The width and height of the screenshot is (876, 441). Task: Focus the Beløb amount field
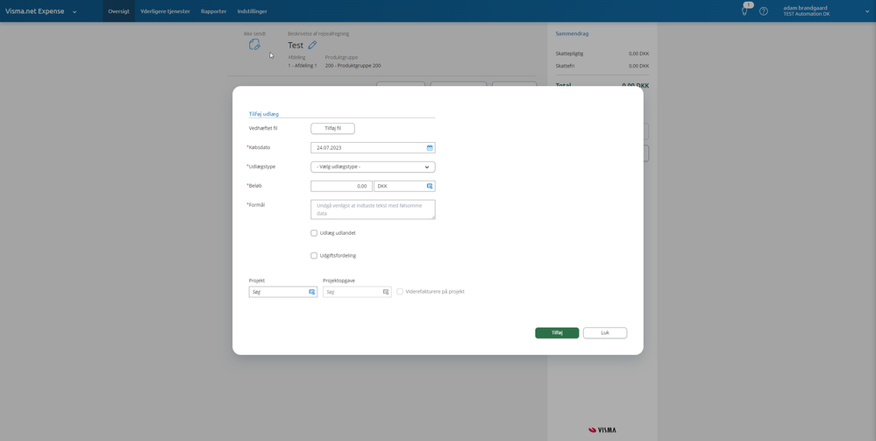tap(341, 186)
